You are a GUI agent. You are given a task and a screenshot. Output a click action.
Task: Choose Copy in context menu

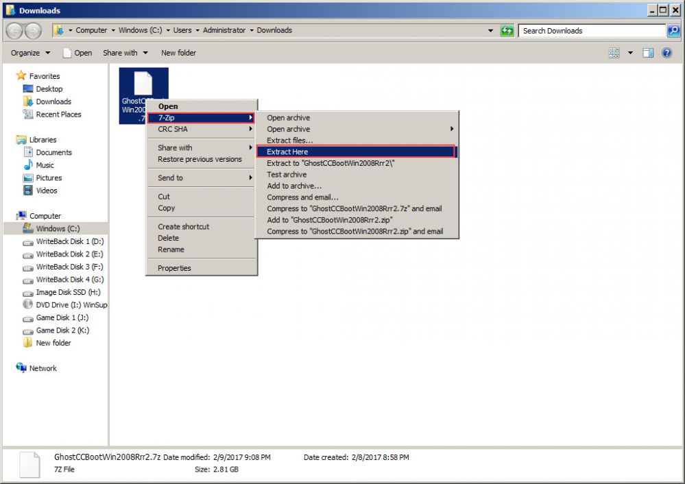(x=202, y=208)
